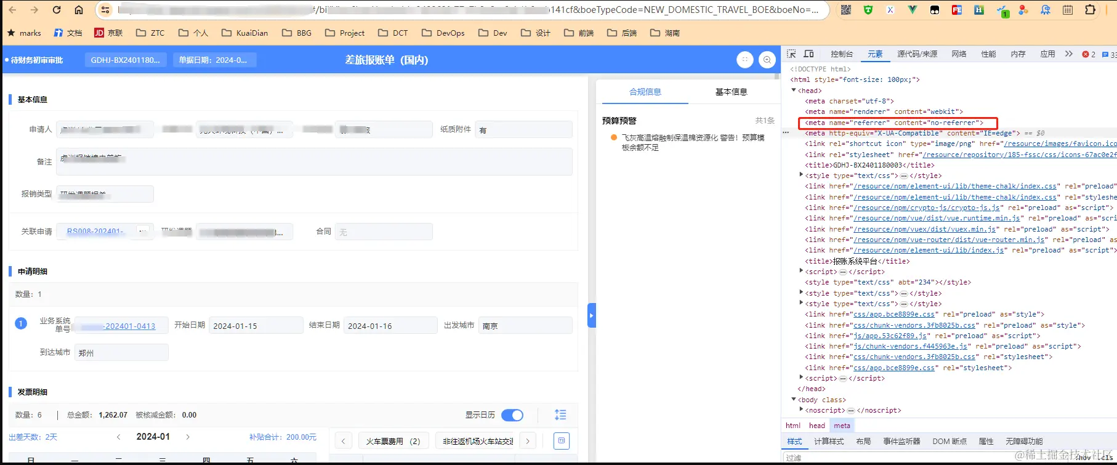Select 计算样式 styles subtab
The height and width of the screenshot is (465, 1117).
(x=829, y=442)
